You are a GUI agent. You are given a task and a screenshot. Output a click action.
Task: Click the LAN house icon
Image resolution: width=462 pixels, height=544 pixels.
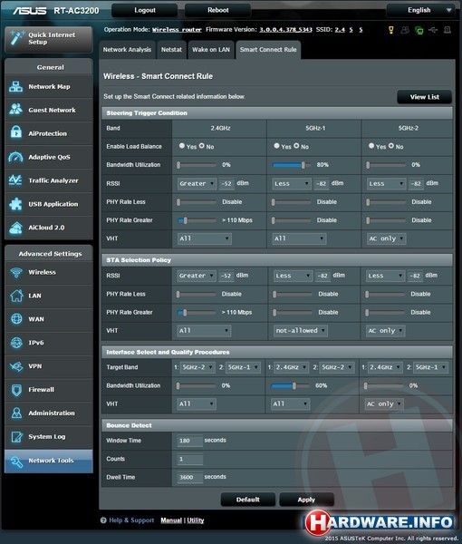16,296
